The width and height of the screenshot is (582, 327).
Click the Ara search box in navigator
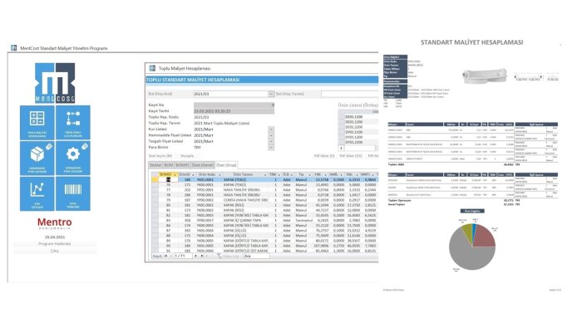pos(256,256)
